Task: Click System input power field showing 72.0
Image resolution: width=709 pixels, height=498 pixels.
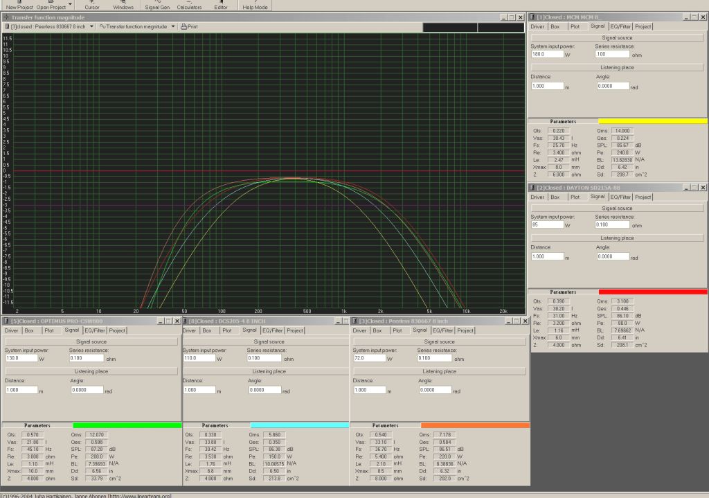Action: pos(370,358)
